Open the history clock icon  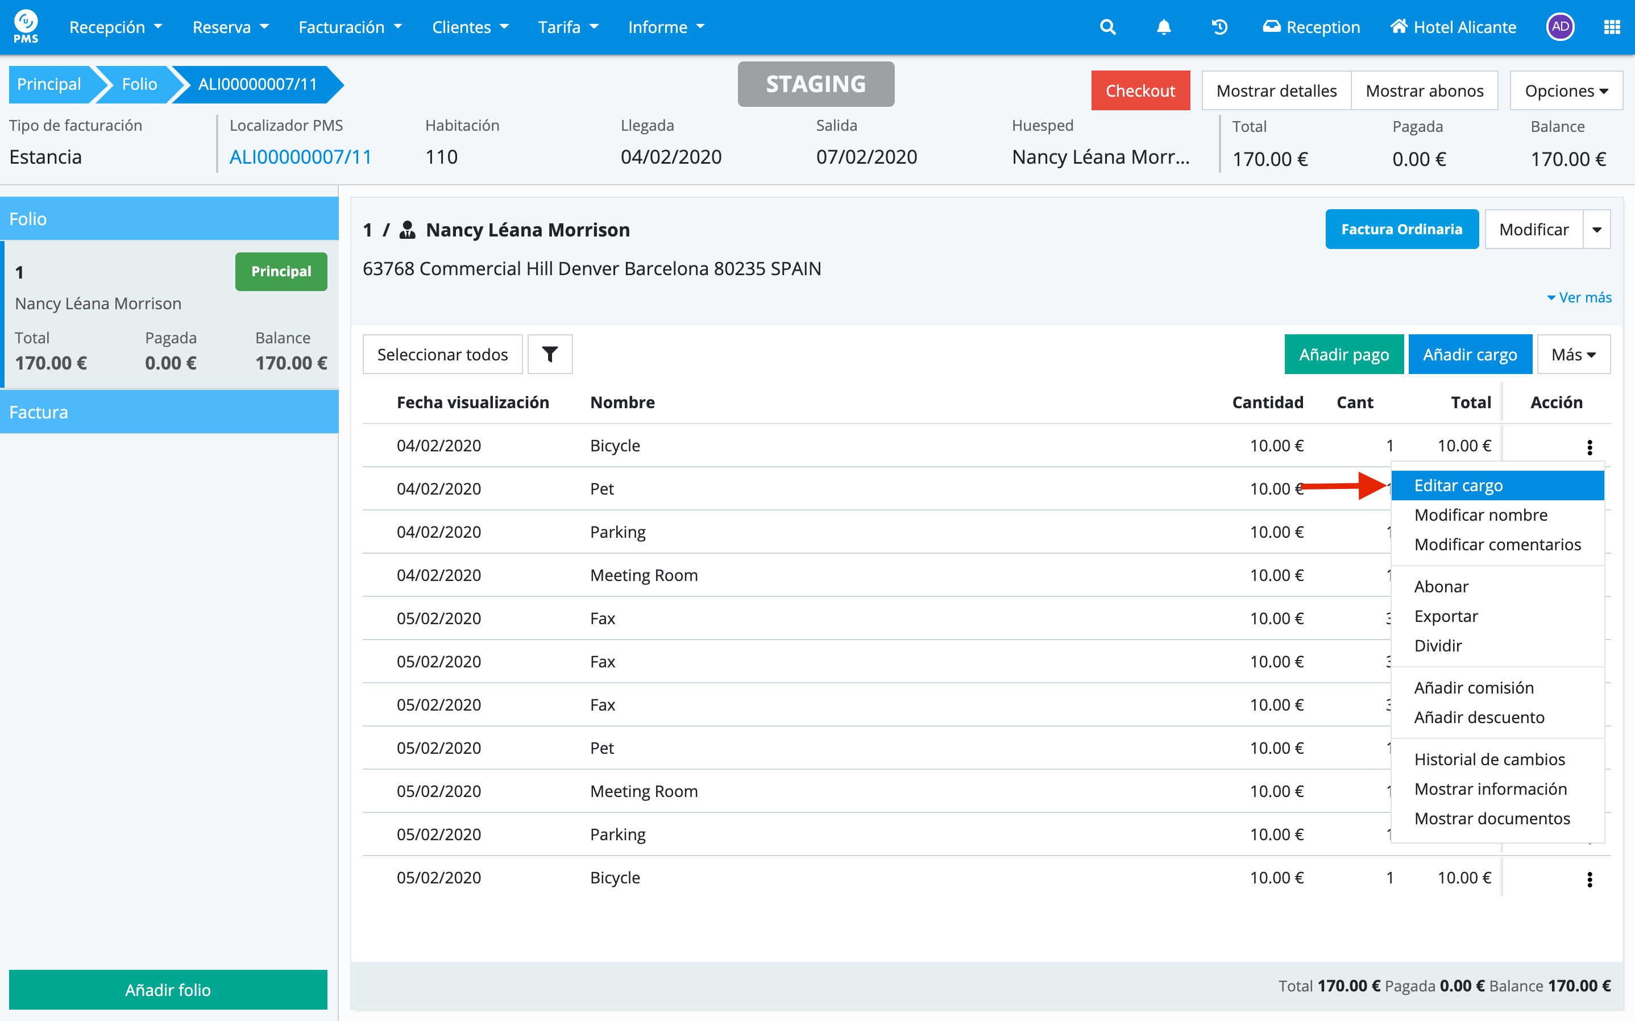click(x=1219, y=27)
